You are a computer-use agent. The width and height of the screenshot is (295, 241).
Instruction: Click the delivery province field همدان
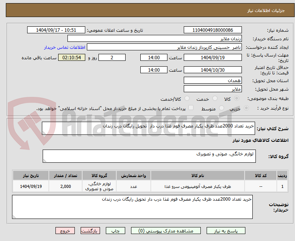212,81
